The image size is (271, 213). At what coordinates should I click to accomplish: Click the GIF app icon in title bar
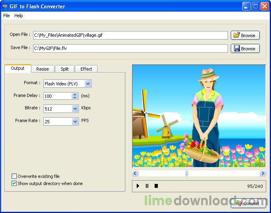coord(5,6)
